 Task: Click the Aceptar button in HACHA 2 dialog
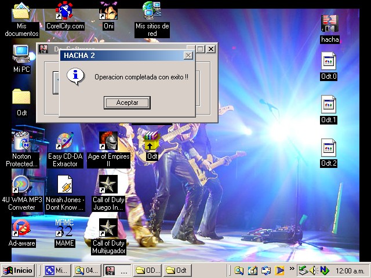[x=127, y=103]
